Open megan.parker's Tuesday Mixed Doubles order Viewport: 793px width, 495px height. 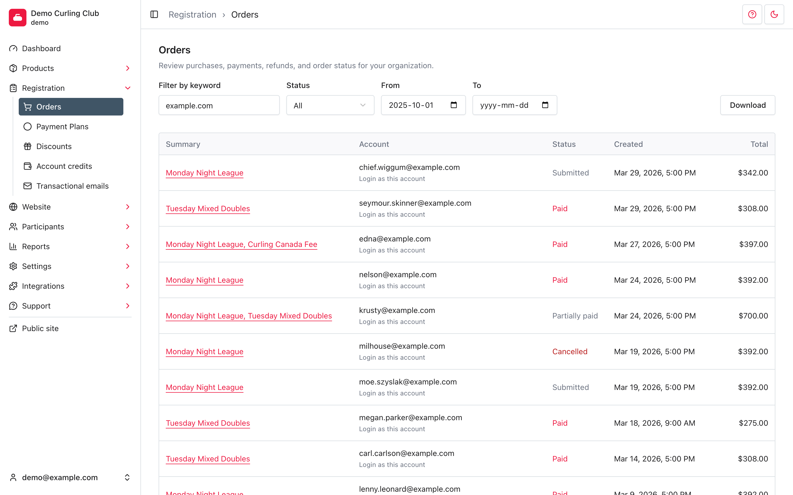208,423
